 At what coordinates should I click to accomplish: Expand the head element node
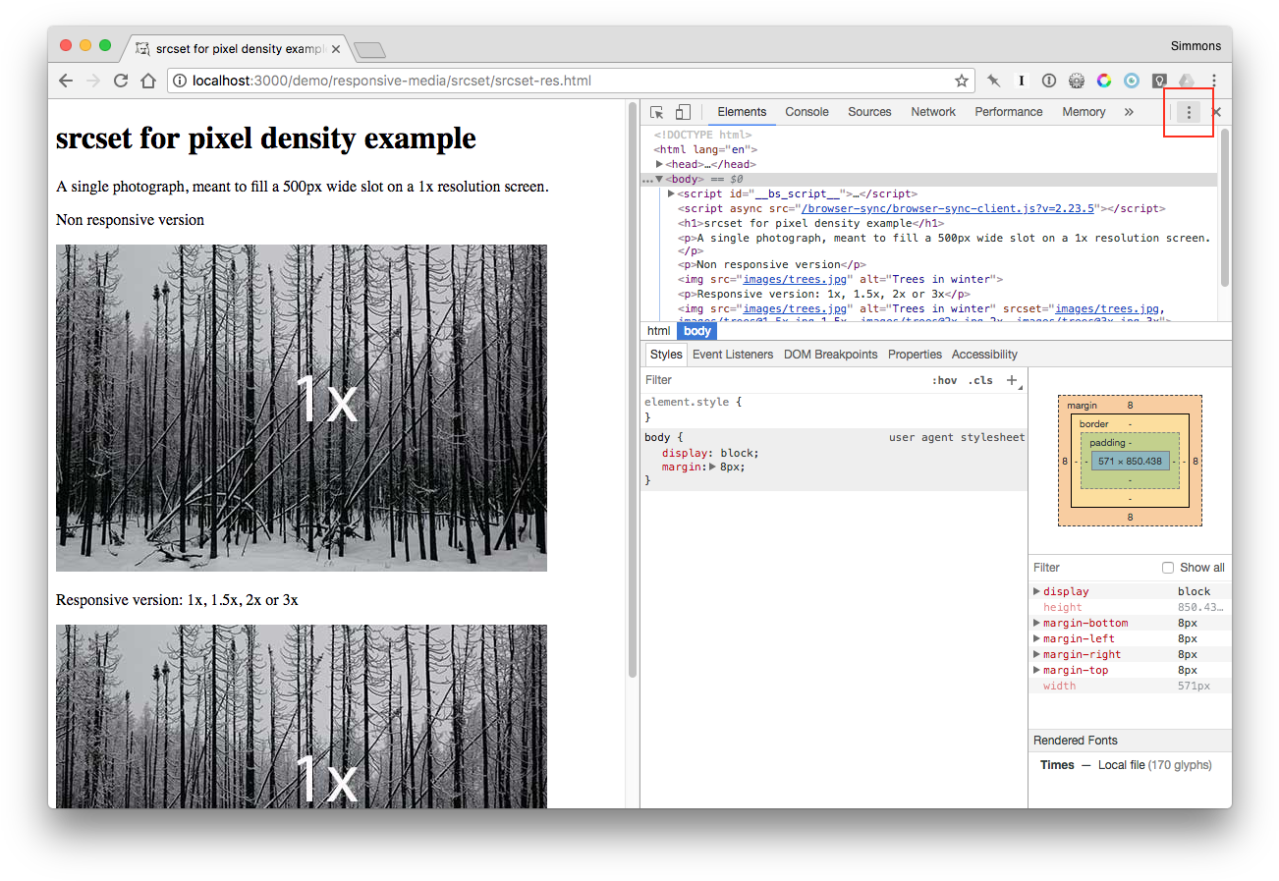[x=660, y=164]
